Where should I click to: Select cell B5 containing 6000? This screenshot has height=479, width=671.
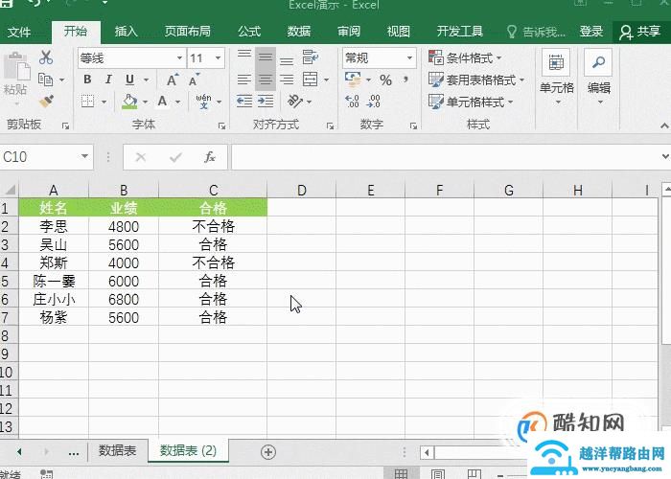point(124,281)
